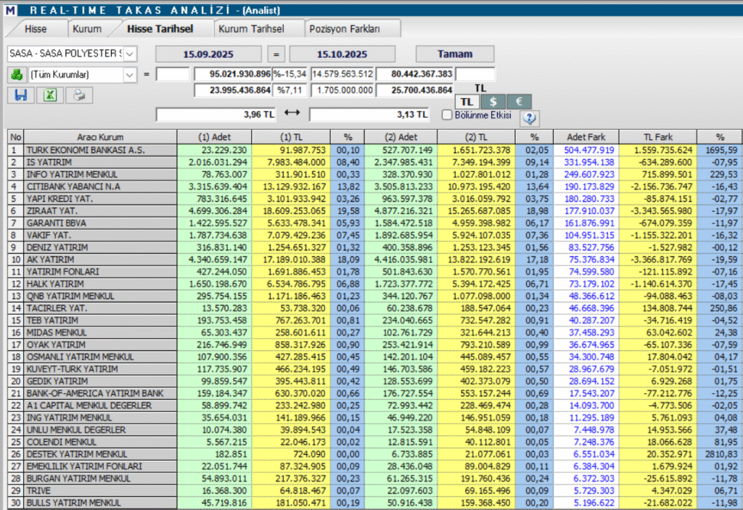Pick end date 15.10.2025 button

pos(342,54)
